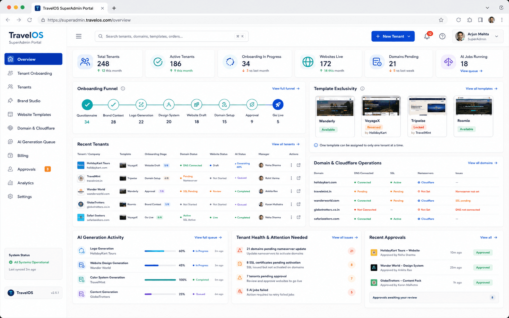The image size is (509, 318).
Task: Click info icon beside Onboarding Funnel
Action: pyautogui.click(x=123, y=88)
